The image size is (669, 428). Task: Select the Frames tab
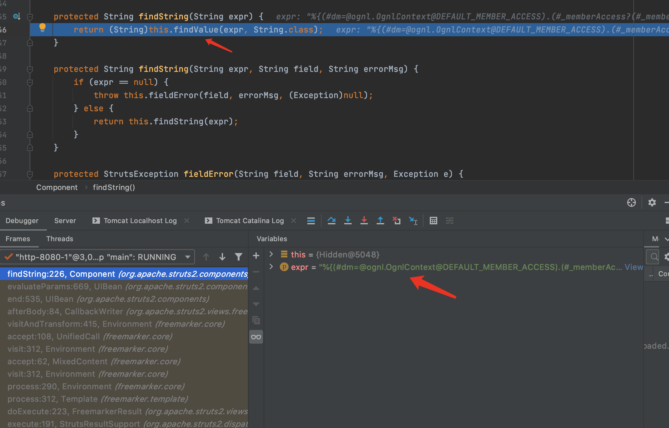point(18,239)
